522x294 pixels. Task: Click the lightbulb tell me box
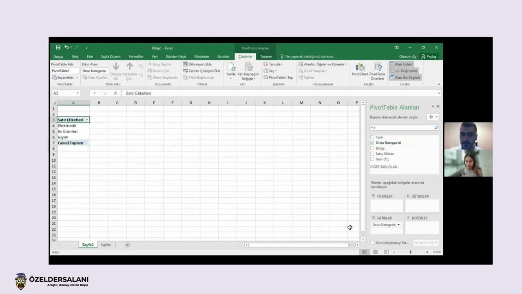click(x=282, y=56)
